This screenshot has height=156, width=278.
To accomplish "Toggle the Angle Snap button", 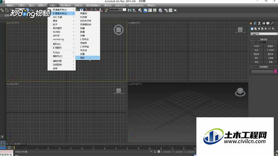I will click(x=91, y=10).
